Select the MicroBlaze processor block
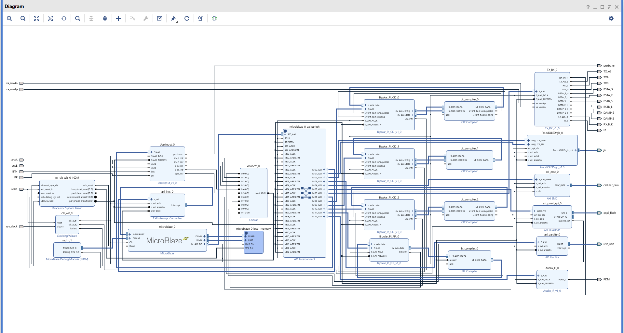The image size is (624, 333). [164, 241]
